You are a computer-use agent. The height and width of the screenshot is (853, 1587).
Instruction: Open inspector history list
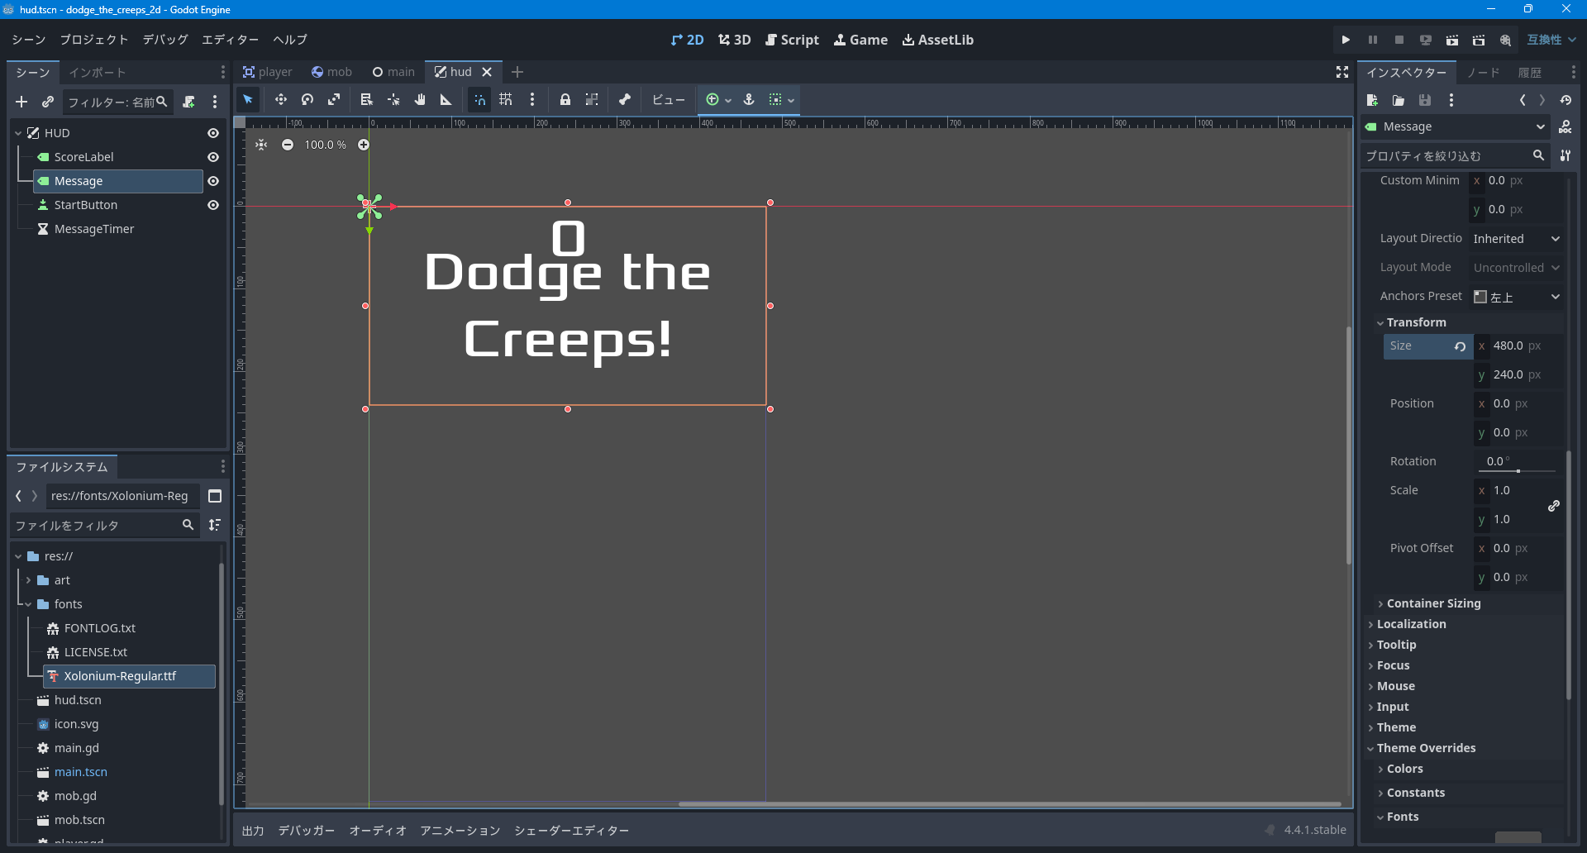1566,100
